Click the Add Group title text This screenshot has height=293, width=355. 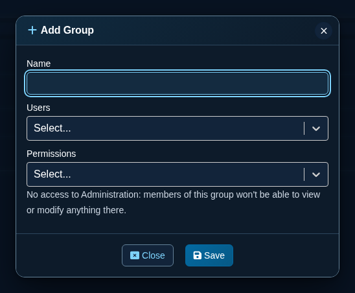point(67,30)
